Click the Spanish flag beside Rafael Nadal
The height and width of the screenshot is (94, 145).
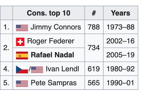22,56
